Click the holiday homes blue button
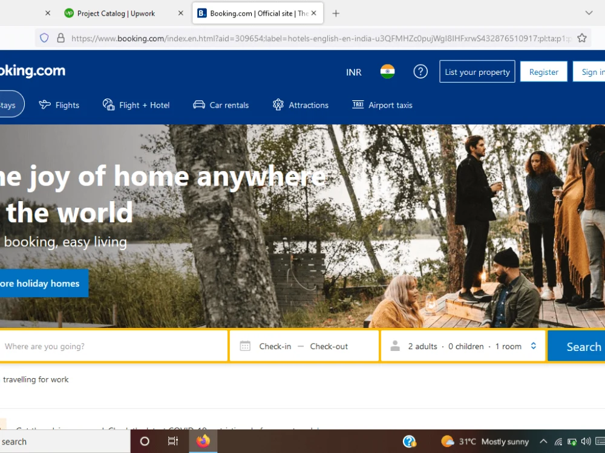This screenshot has height=453, width=605. 44,283
